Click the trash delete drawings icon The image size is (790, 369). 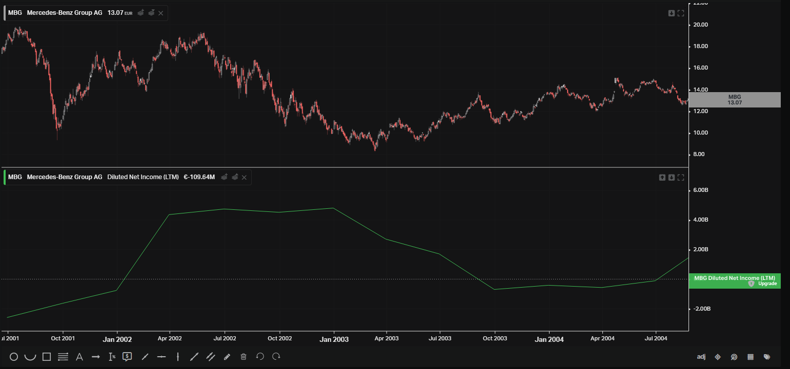244,357
